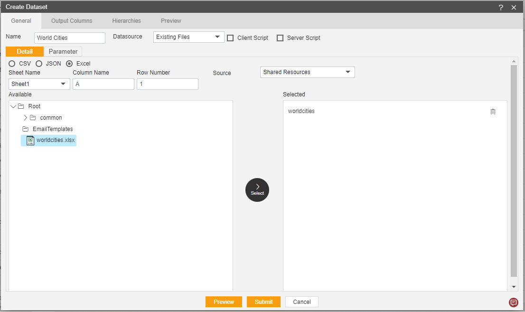Select the Parameter sub-tab
This screenshot has height=312, width=525.
[63, 51]
